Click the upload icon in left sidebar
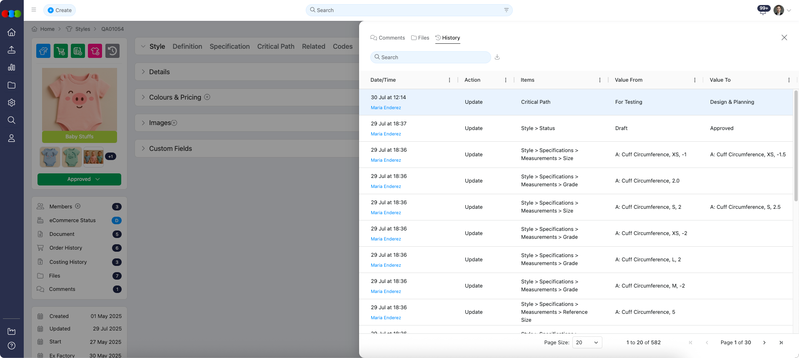The image size is (799, 358). 12,50
